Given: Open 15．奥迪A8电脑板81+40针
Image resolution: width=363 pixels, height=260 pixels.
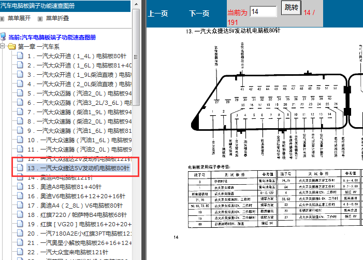Looking at the screenshot, I should (x=65, y=187).
